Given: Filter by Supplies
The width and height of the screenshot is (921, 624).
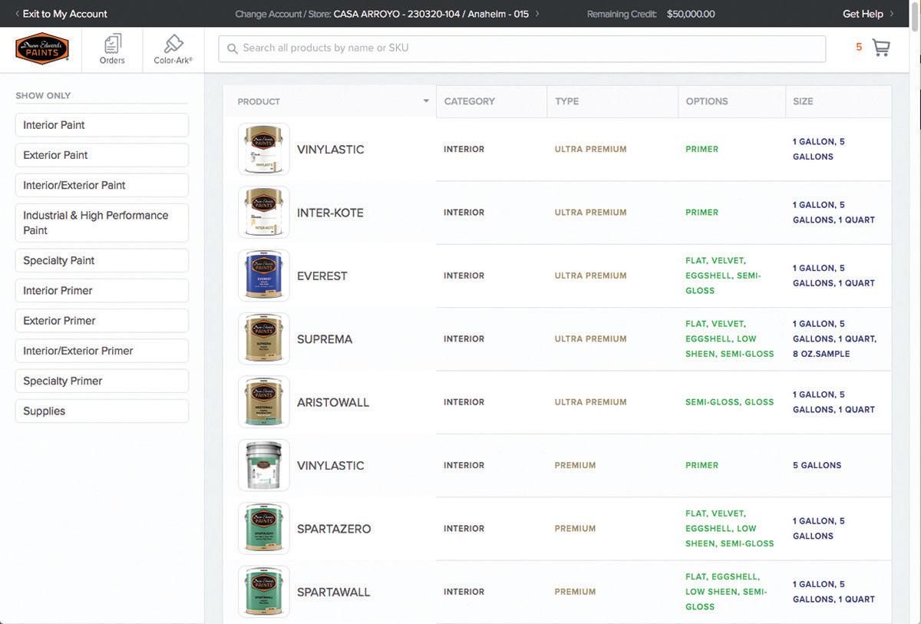Looking at the screenshot, I should click(102, 411).
